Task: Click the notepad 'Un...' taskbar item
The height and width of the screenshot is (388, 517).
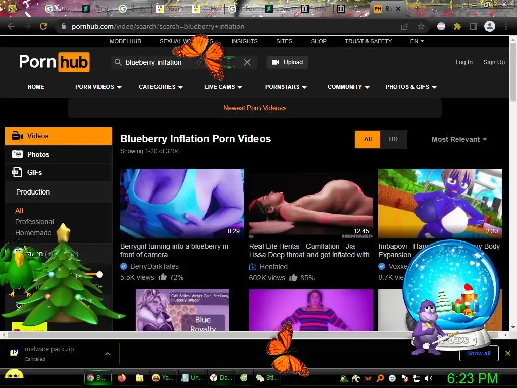Action: 192,378
